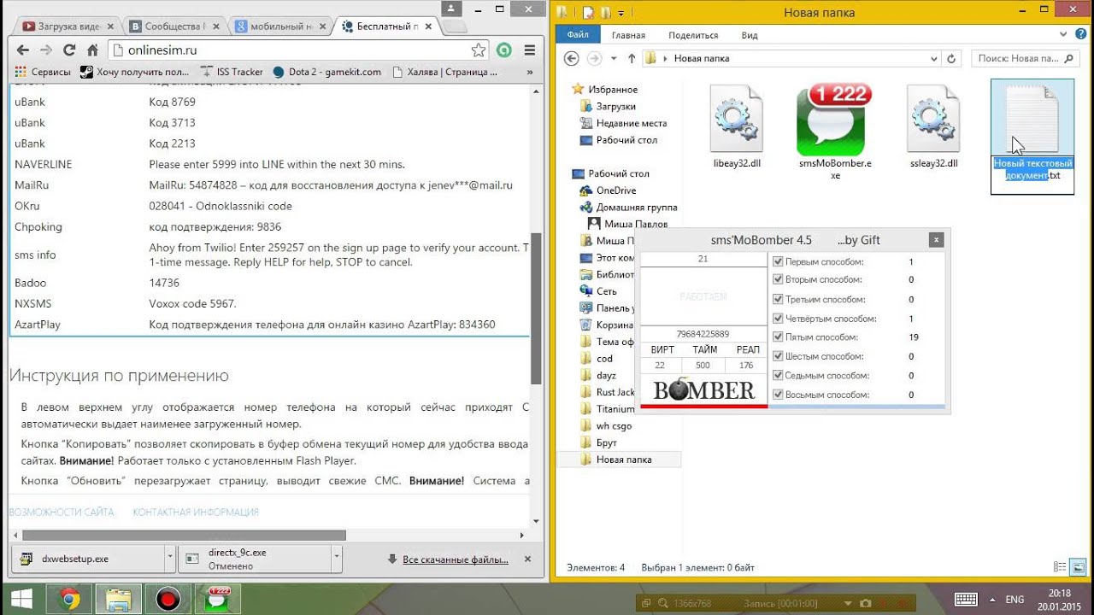Screen dimensions: 1094x615
Task: Expand the Explorer ribbon chevron
Action: click(x=1064, y=35)
